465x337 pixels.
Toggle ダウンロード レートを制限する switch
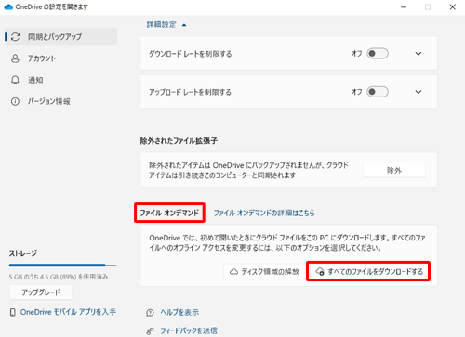coord(378,54)
